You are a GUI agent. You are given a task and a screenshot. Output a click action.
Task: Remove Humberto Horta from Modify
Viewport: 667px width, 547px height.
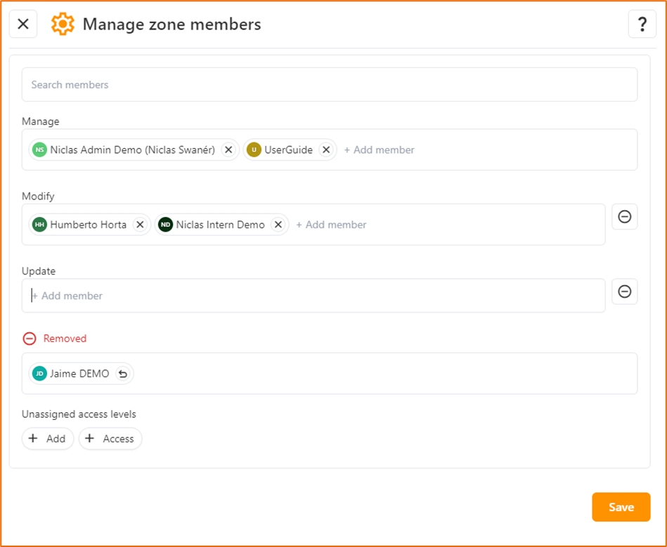pos(139,224)
